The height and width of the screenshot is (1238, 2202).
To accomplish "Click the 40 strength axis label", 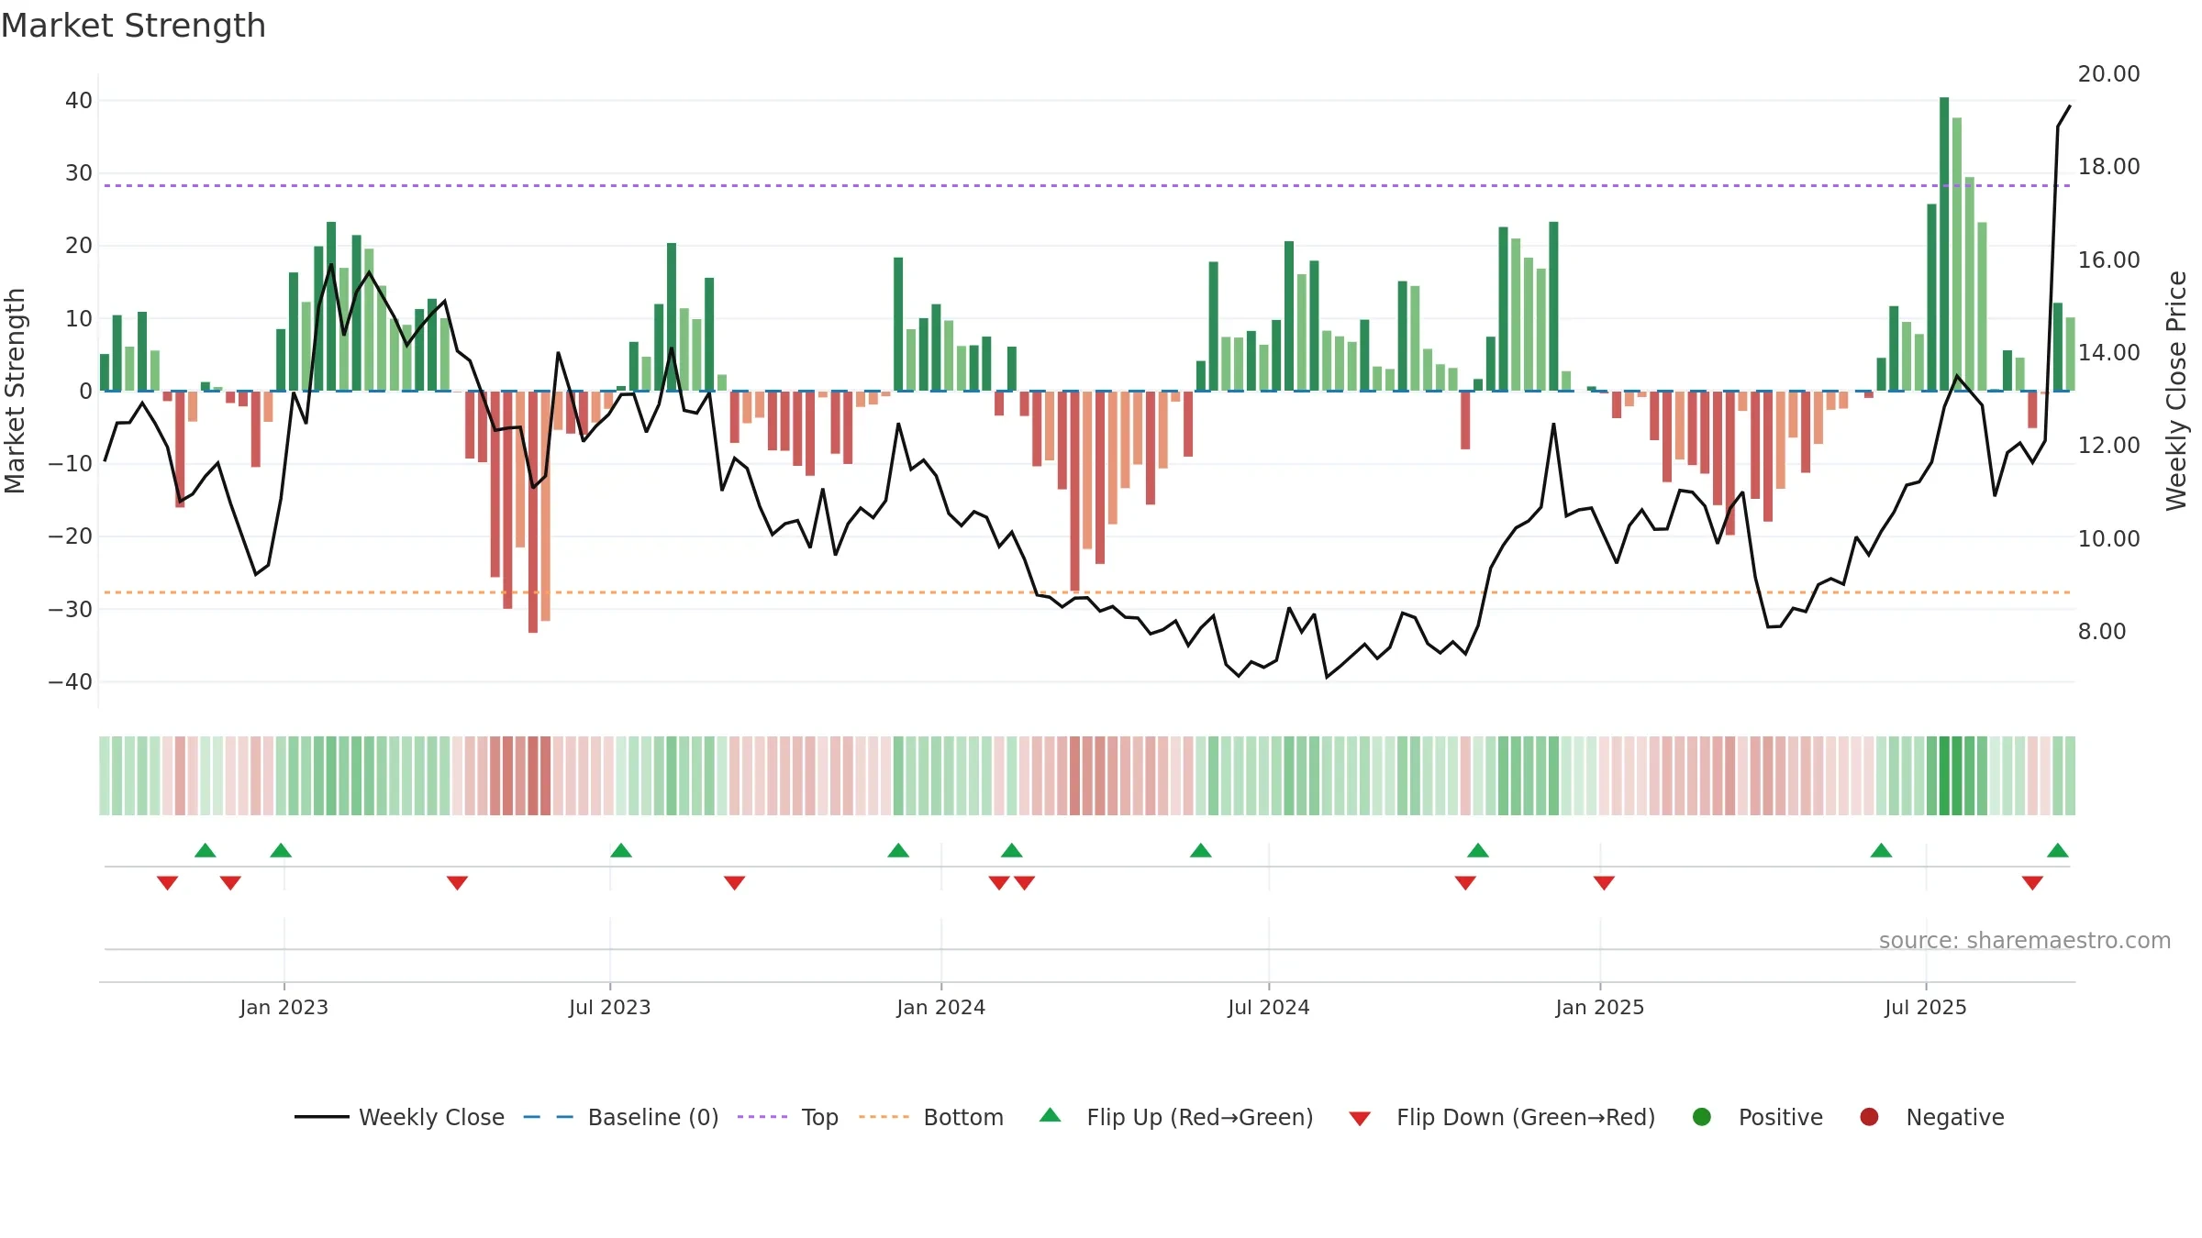I will 79,100.
